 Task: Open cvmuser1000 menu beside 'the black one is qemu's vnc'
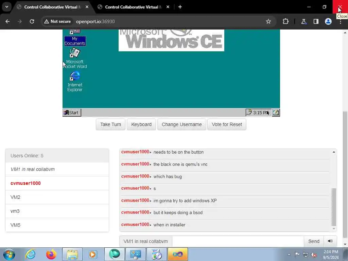point(136,164)
